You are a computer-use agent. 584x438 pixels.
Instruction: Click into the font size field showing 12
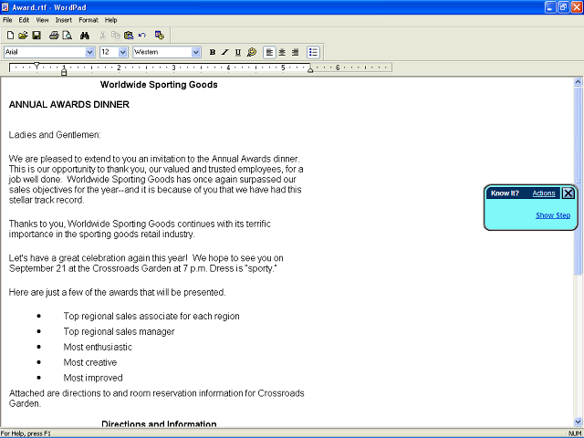[x=109, y=52]
